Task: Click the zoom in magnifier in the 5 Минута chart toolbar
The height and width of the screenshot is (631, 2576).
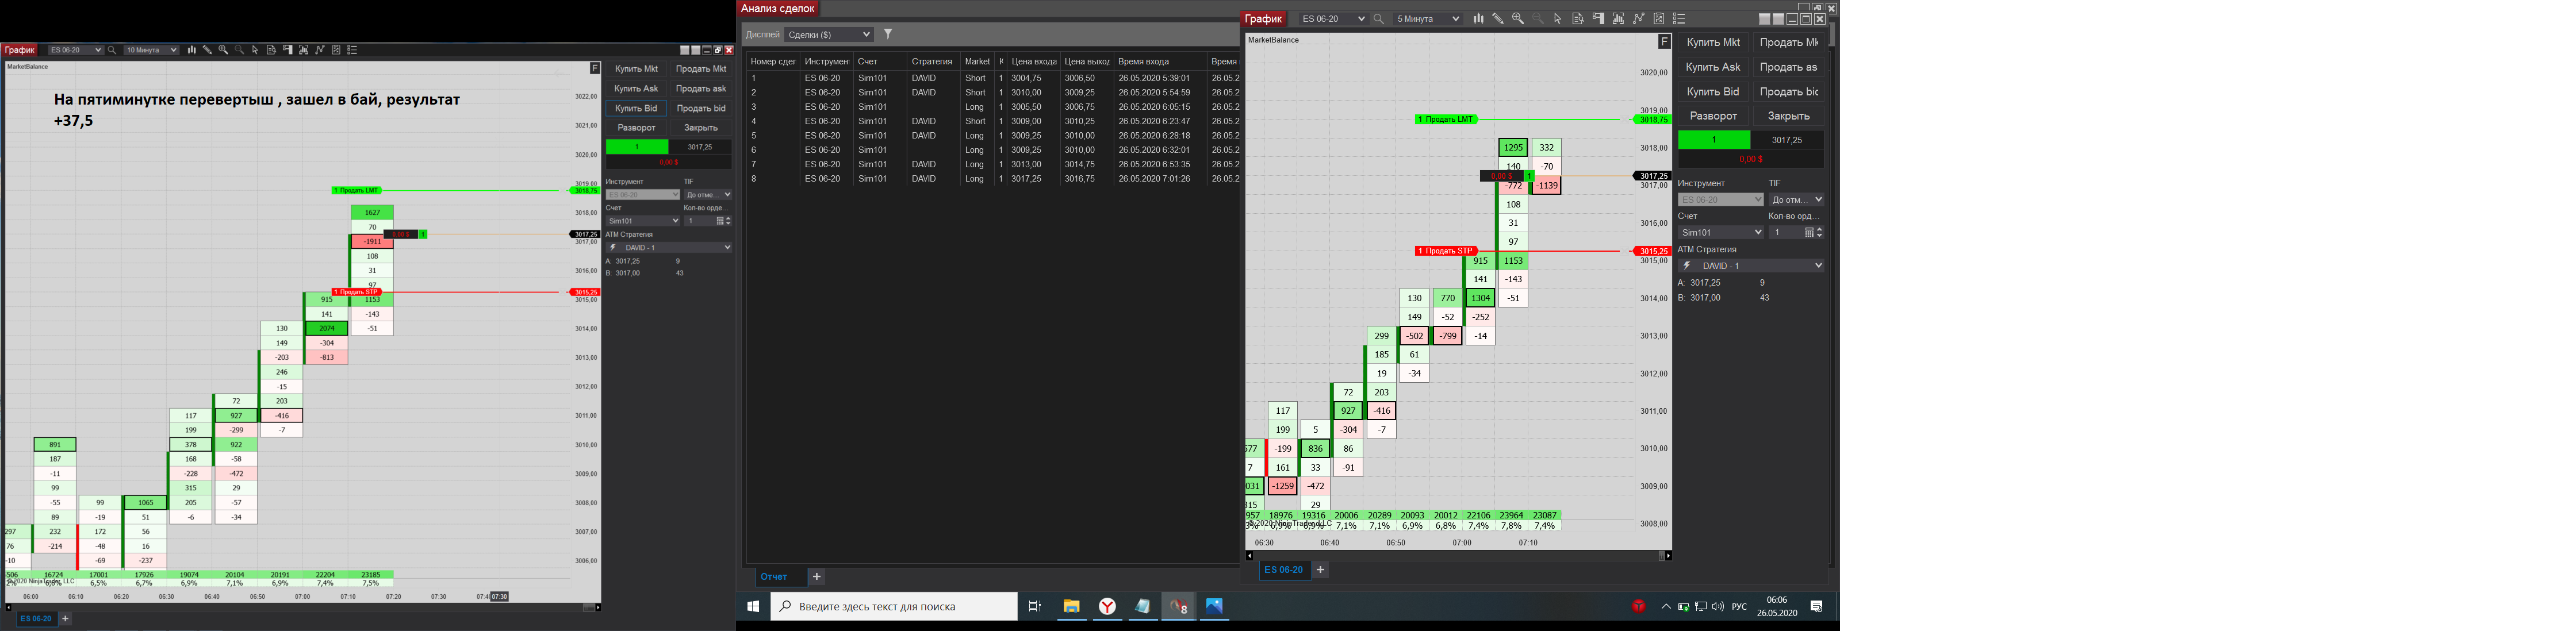Action: pos(1518,19)
